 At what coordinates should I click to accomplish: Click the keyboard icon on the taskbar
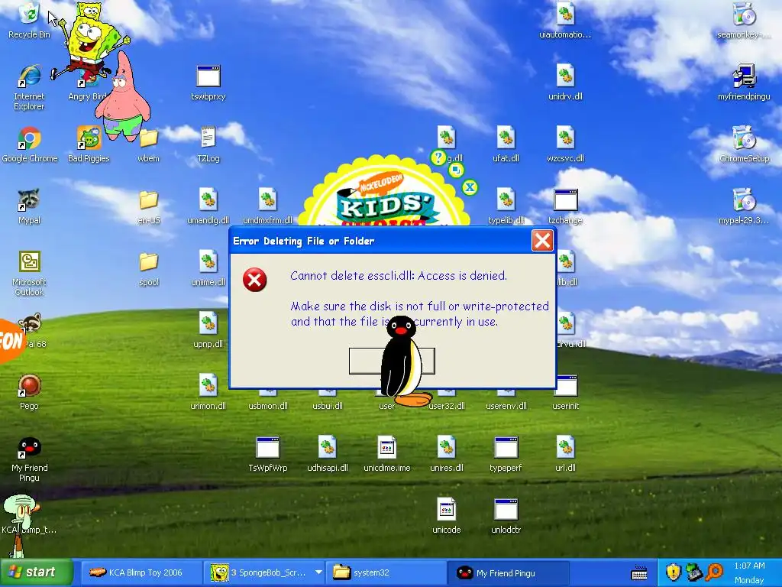pyautogui.click(x=639, y=573)
